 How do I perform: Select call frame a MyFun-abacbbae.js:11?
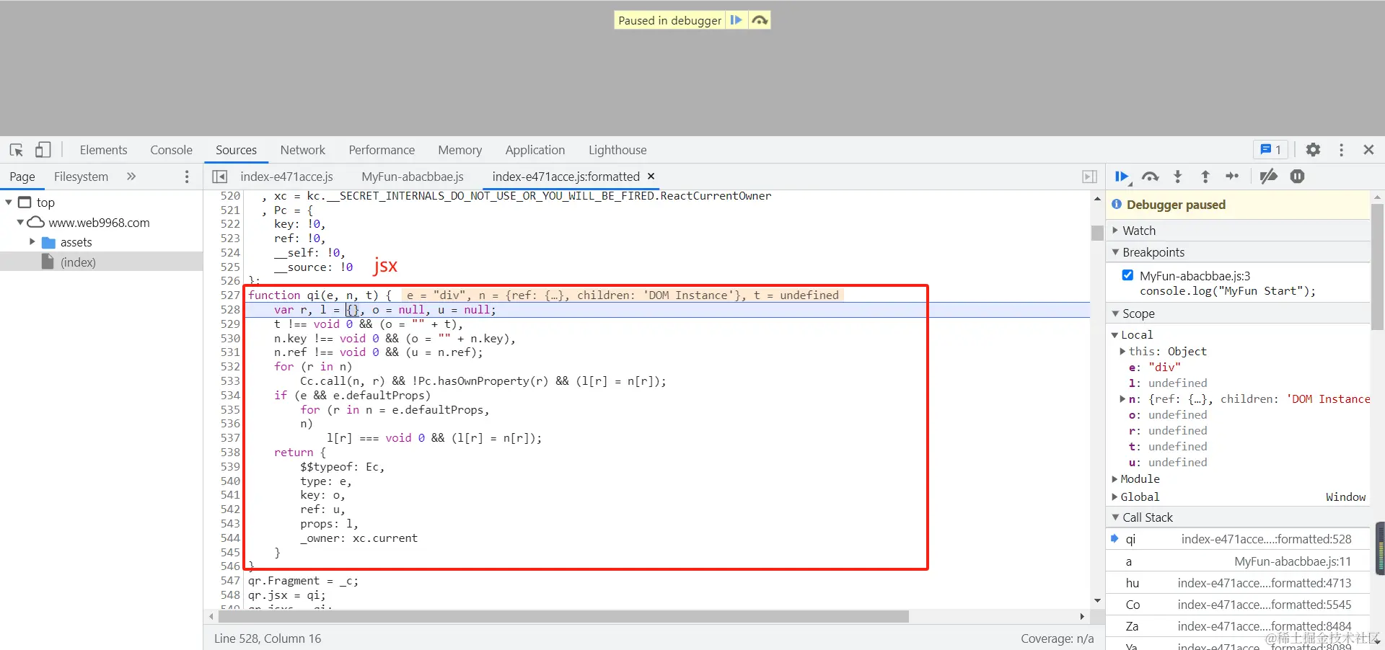click(1238, 561)
